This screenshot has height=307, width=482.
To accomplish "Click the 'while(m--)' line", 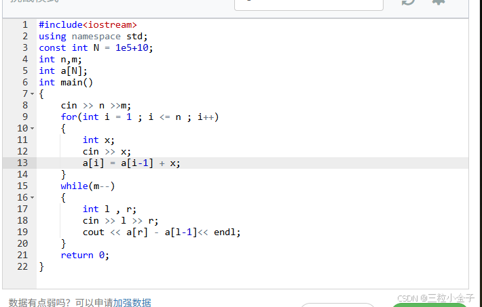I will [88, 186].
